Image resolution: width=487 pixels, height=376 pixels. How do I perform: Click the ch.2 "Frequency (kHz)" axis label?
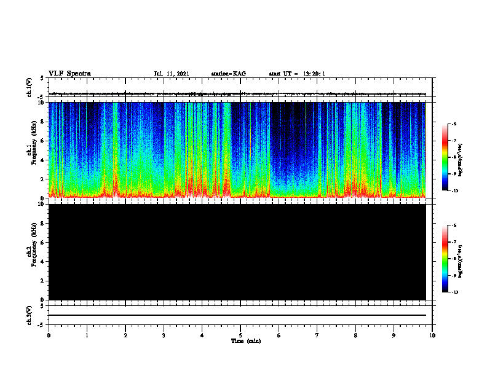(34, 245)
